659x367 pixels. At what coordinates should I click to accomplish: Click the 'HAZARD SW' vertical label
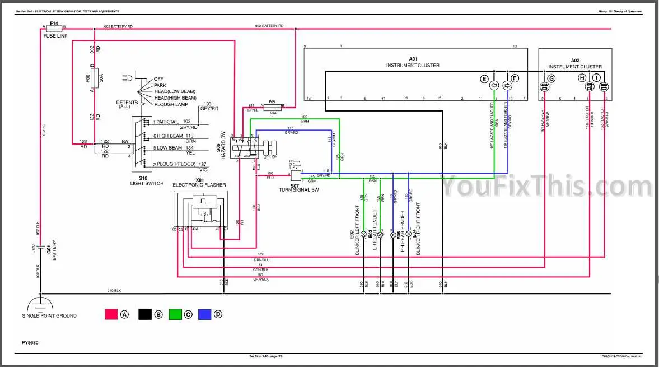[223, 145]
